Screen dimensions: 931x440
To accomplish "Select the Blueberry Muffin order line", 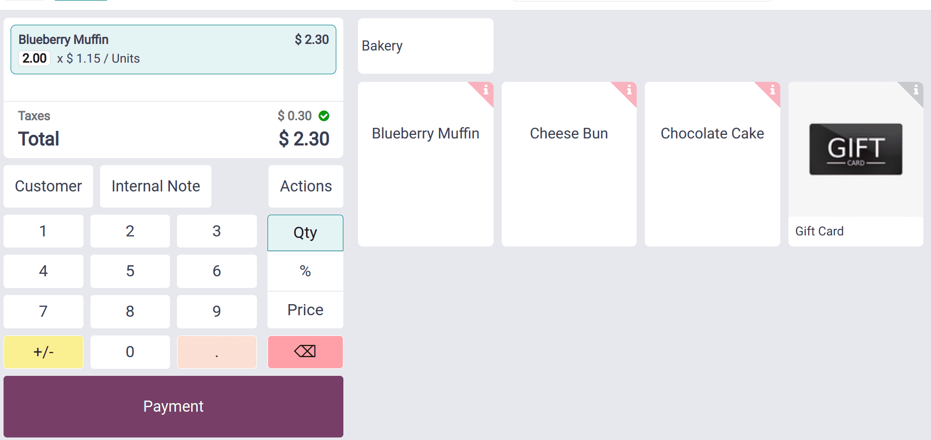I will 173,50.
